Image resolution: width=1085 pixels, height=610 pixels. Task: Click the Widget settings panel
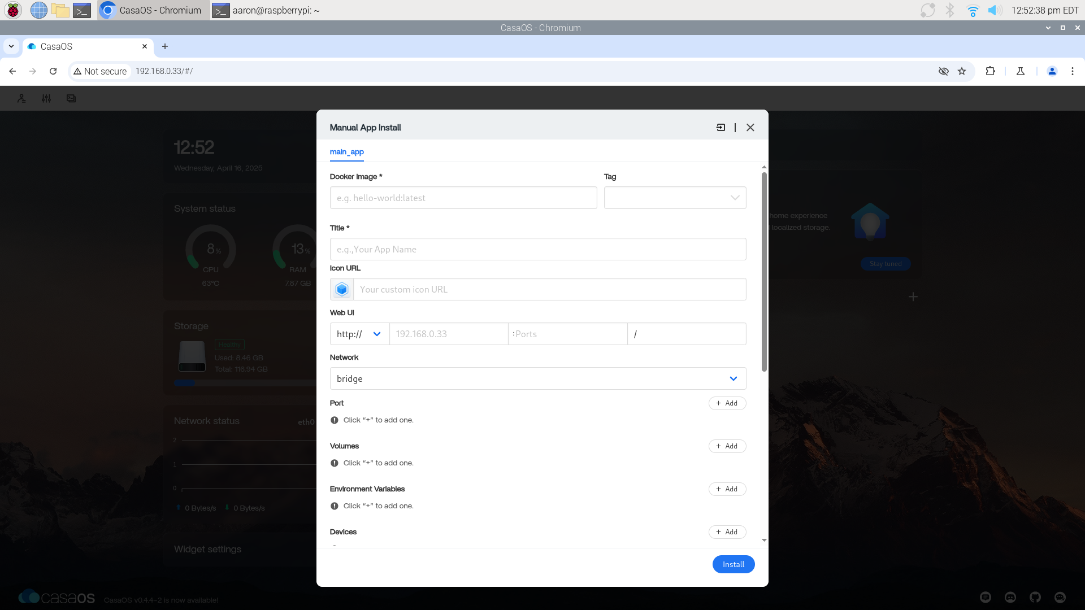tap(240, 549)
